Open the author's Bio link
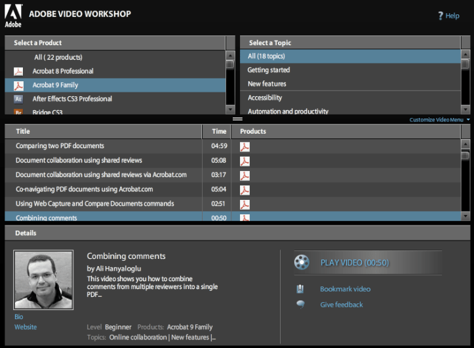This screenshot has width=474, height=348. tap(19, 317)
